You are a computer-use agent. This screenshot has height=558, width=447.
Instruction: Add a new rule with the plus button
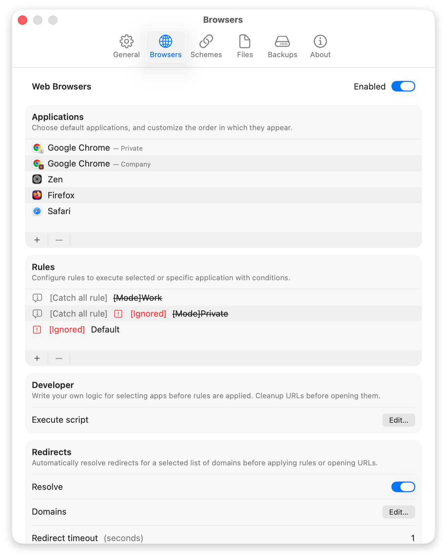pos(37,358)
